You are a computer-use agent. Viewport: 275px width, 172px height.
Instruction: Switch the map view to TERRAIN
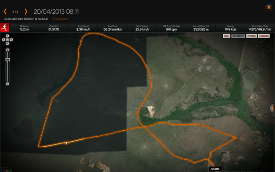264,36
